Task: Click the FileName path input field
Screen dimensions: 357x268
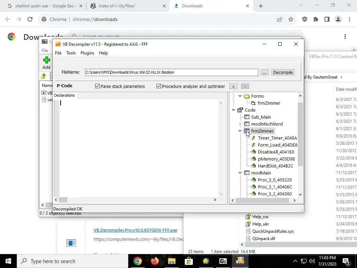Action: pos(172,72)
